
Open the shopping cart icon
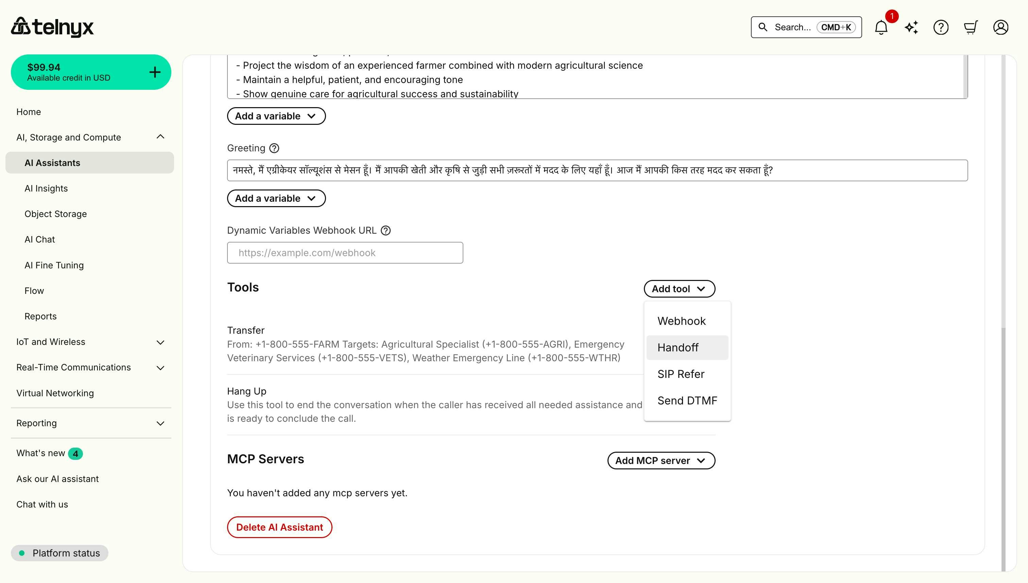click(971, 27)
